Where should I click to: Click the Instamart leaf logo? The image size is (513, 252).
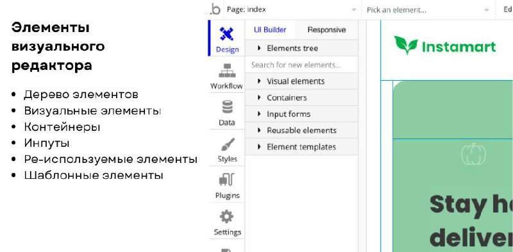(406, 45)
